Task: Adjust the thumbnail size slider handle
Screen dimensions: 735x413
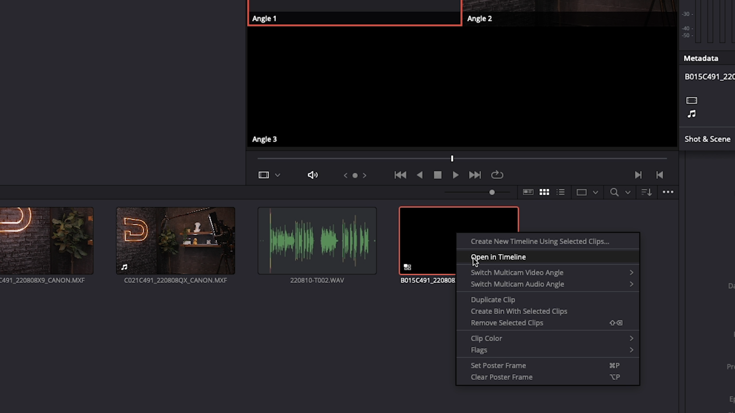Action: pyautogui.click(x=492, y=192)
